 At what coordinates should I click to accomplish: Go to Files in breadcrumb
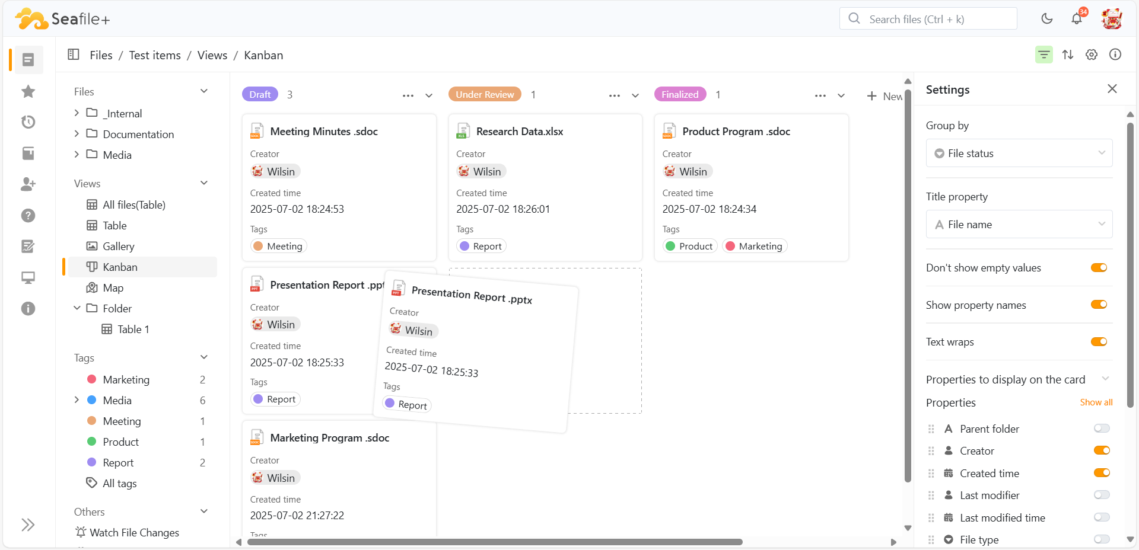[101, 55]
